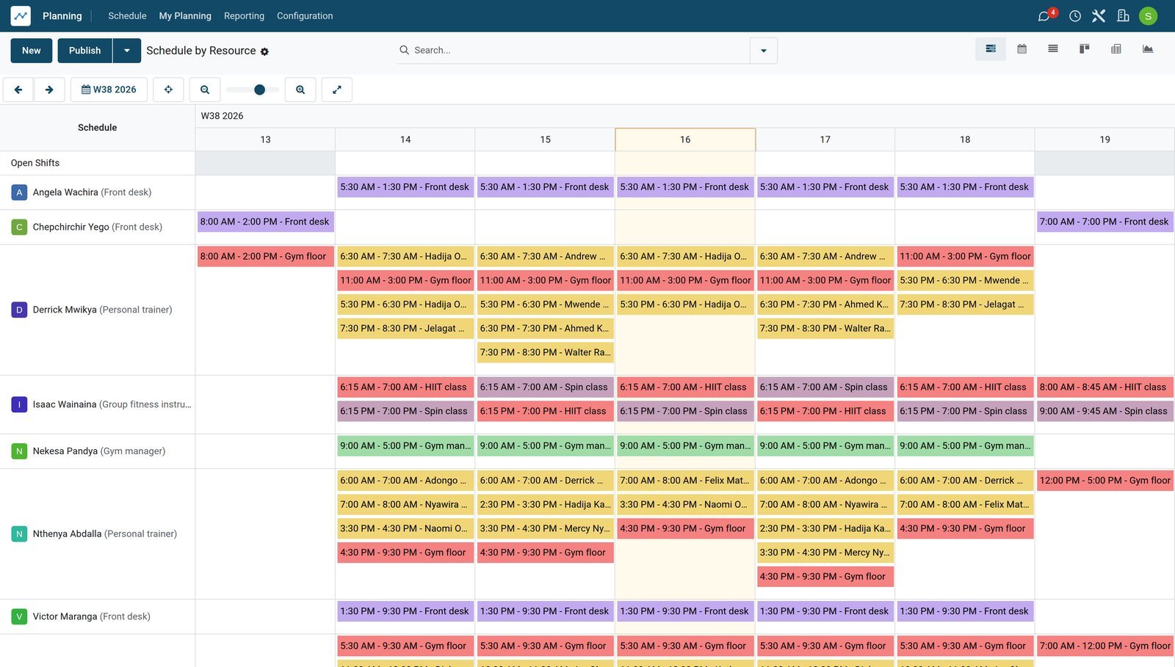Open the company switcher building icon
1175x667 pixels.
(x=1123, y=15)
